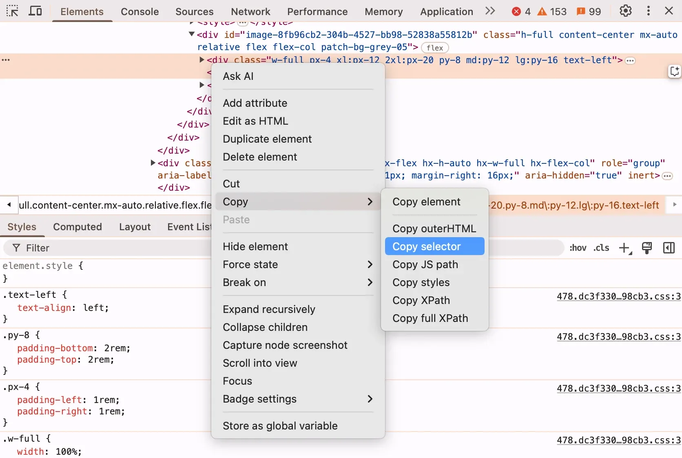The width and height of the screenshot is (682, 458).
Task: Toggle the computed styles sidebar icon
Action: pyautogui.click(x=669, y=248)
